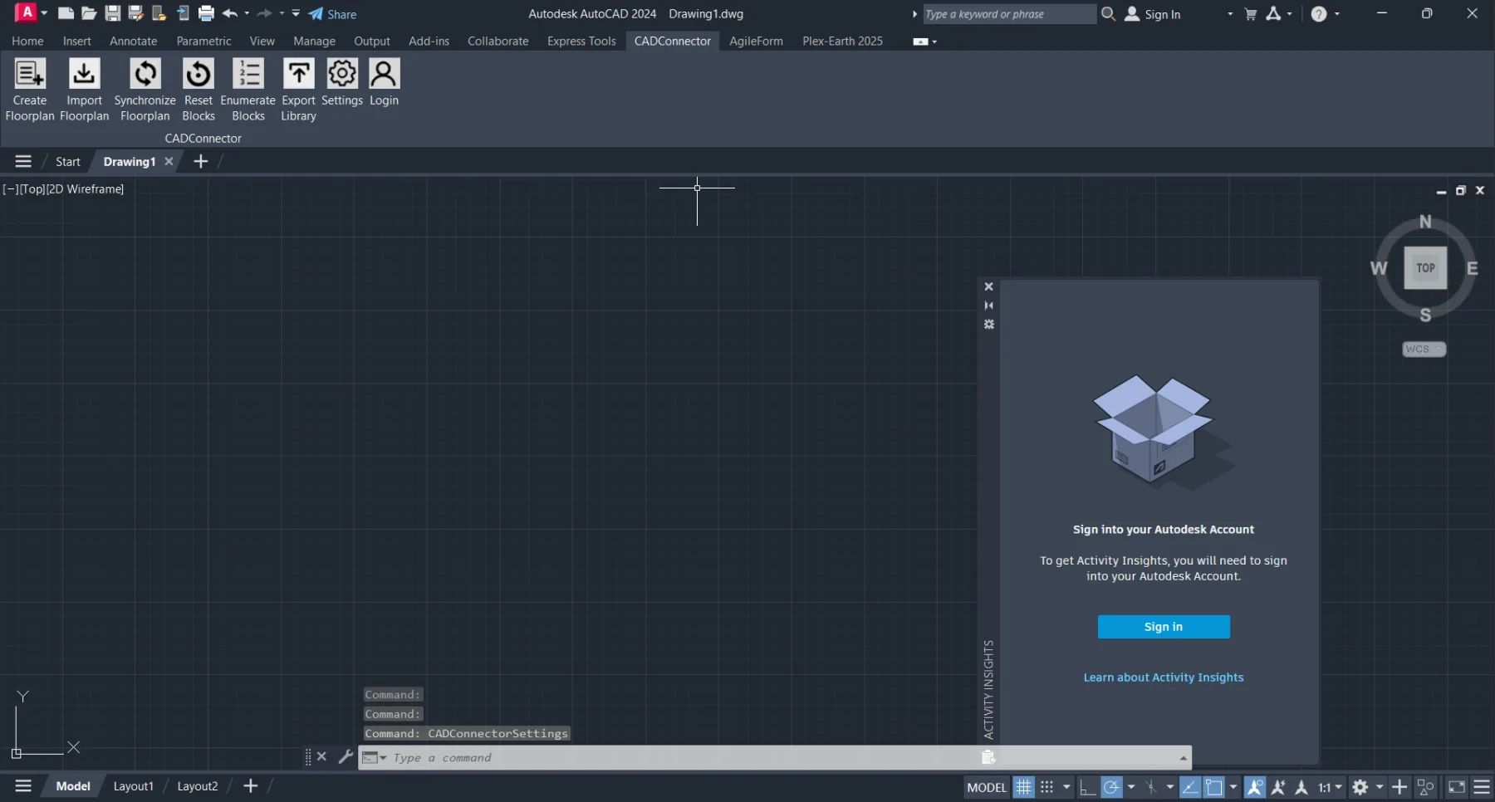Switch to the Express Tools tab

581,42
